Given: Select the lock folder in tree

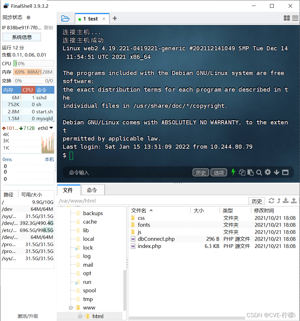Looking at the screenshot, I should [x=88, y=248].
